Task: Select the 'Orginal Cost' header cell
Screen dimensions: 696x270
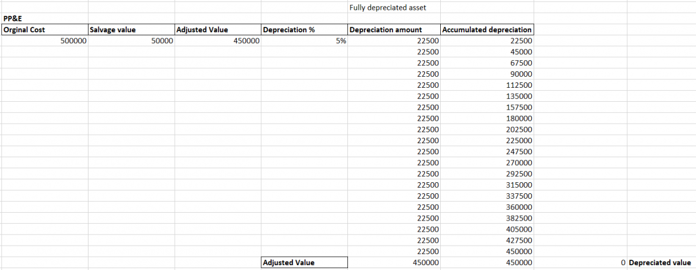Action: point(24,30)
